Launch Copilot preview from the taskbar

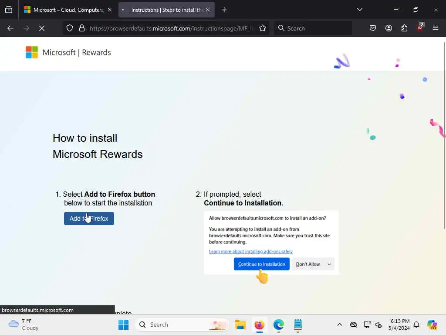pyautogui.click(x=432, y=325)
